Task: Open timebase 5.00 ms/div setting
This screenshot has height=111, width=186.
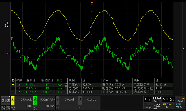Action: 168,99
